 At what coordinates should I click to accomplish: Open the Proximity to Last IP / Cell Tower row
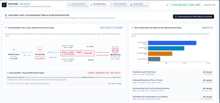[x=172, y=73]
